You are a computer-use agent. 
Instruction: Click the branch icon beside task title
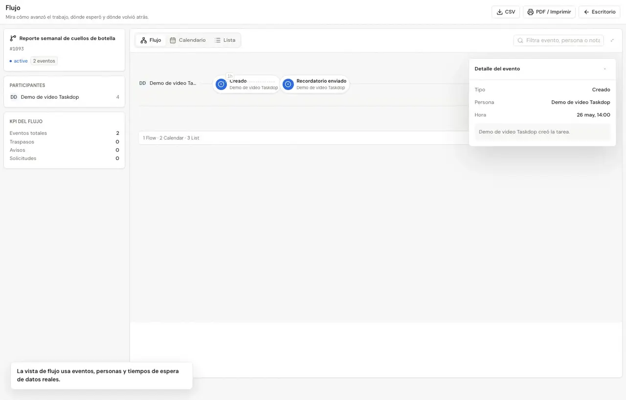tap(13, 38)
